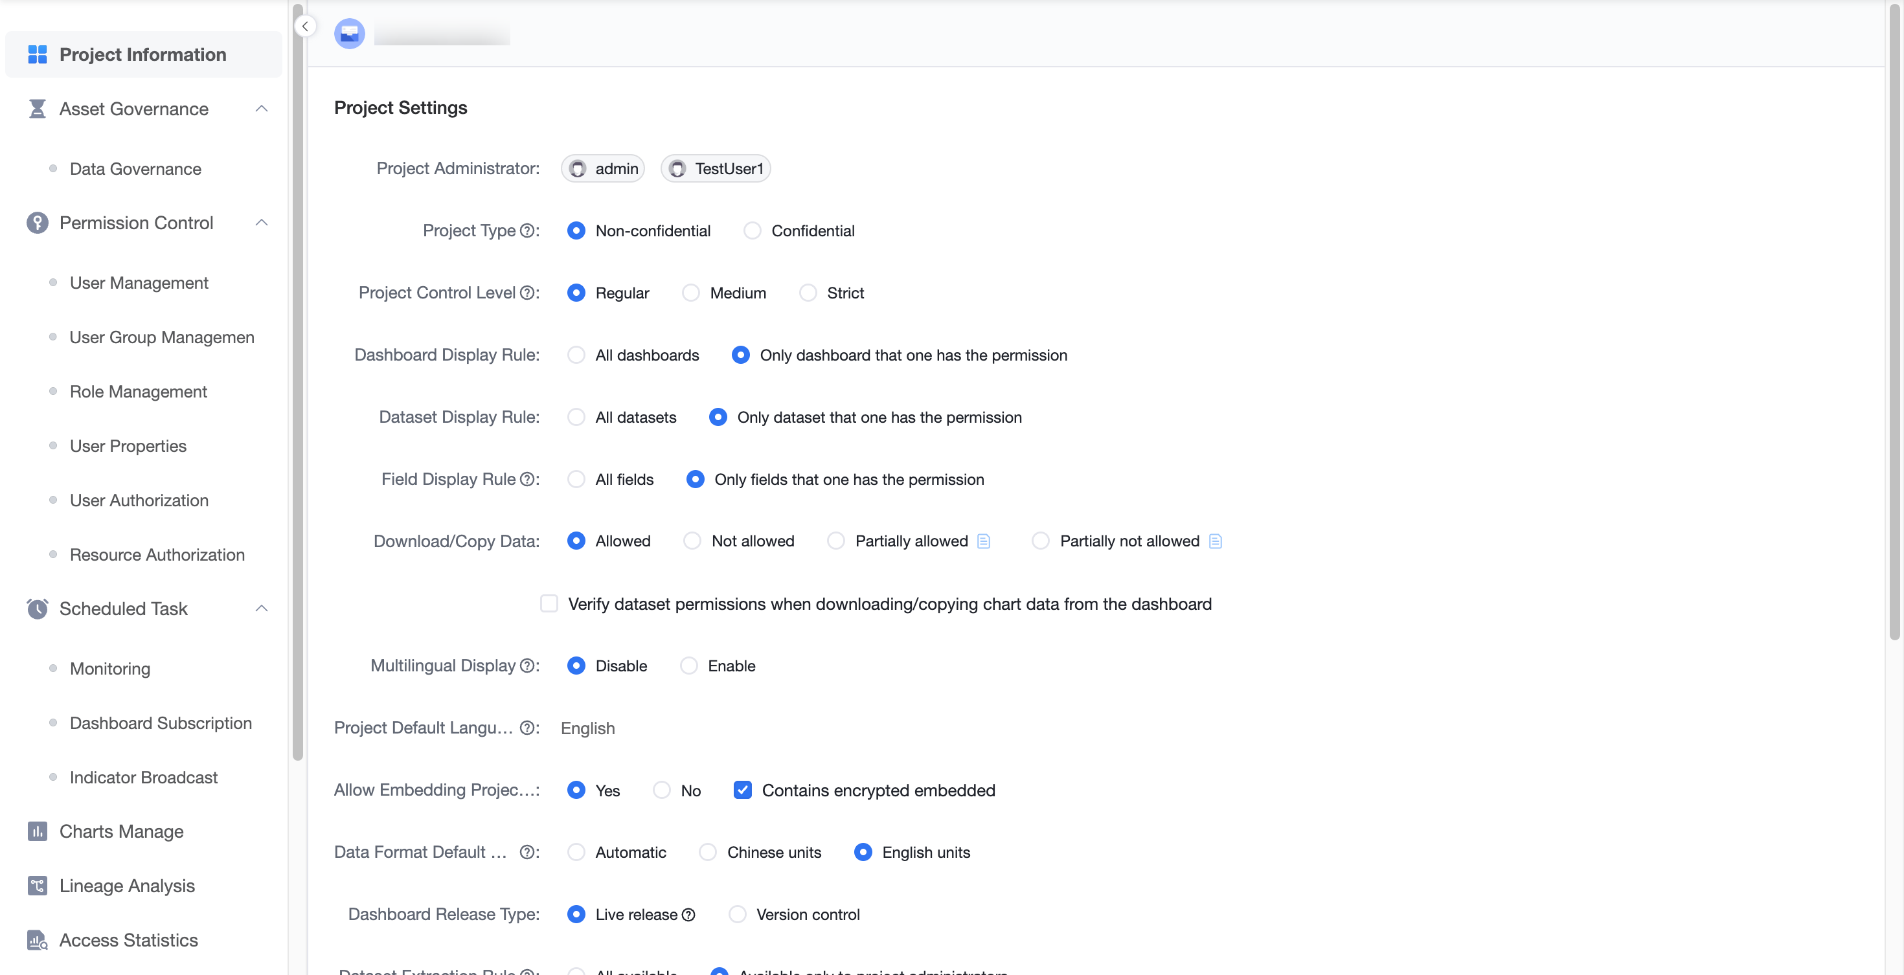
Task: Collapse the Permission Control section
Action: click(261, 222)
